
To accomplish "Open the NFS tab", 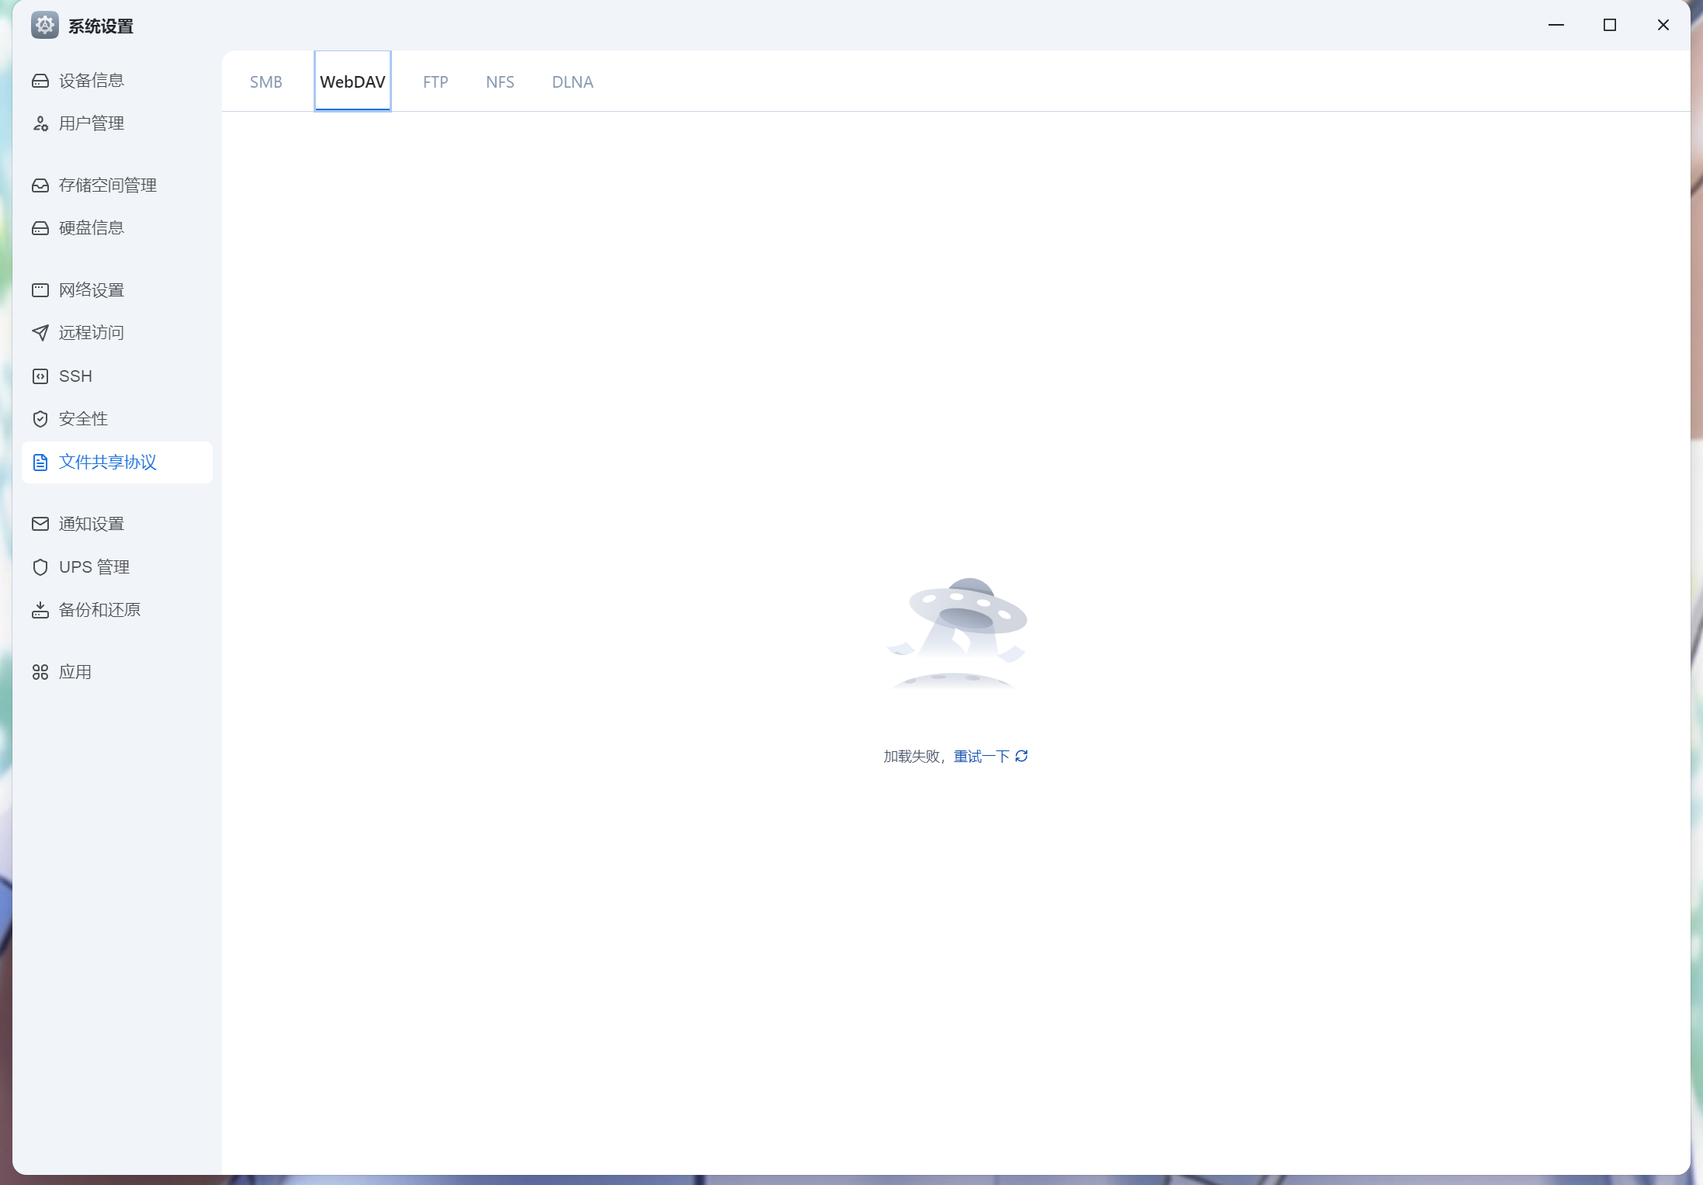I will click(500, 82).
